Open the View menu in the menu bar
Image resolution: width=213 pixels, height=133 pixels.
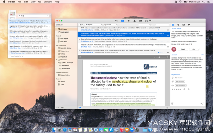(33, 2)
